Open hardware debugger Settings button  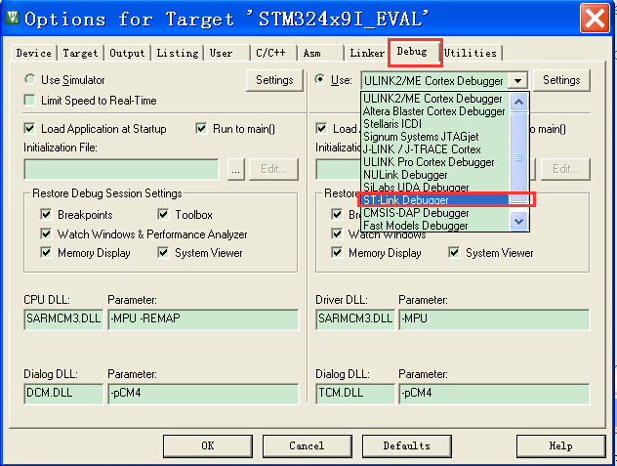[561, 80]
